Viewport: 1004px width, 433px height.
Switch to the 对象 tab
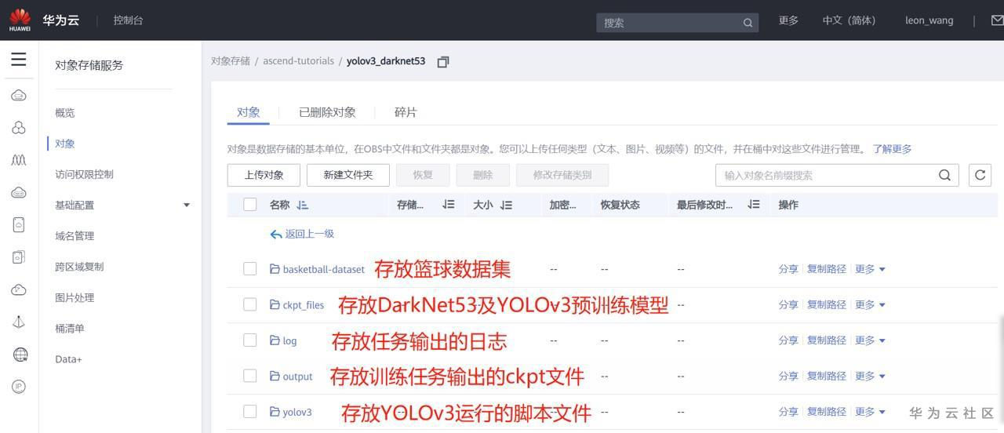[x=249, y=112]
